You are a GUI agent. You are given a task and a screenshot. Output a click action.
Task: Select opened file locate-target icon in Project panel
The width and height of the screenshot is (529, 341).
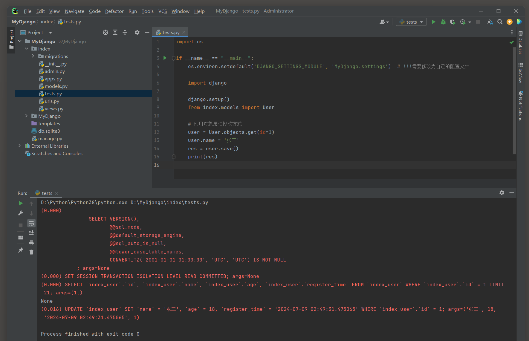click(x=106, y=32)
